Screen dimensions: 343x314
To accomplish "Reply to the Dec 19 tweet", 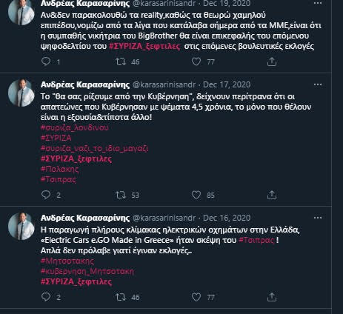I will (x=46, y=61).
